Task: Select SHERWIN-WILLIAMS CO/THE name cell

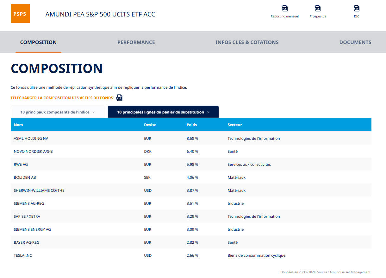Action: pyautogui.click(x=39, y=191)
